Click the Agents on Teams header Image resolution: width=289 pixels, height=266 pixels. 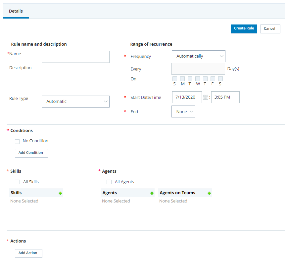pyautogui.click(x=185, y=193)
